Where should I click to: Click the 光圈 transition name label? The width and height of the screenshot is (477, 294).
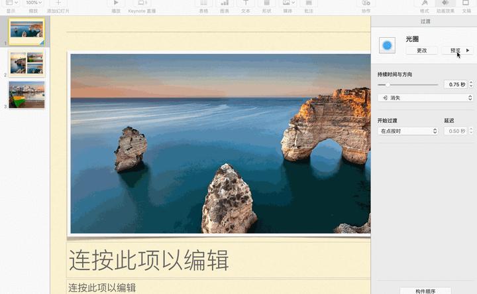[x=412, y=39]
